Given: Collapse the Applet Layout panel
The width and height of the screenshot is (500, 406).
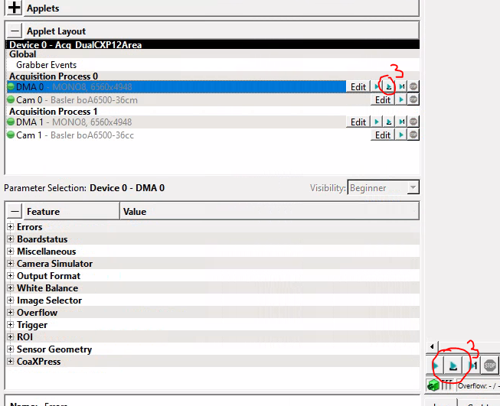Looking at the screenshot, I should point(15,31).
